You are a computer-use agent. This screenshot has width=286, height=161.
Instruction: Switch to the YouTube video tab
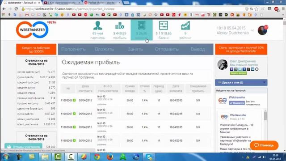point(61,3)
